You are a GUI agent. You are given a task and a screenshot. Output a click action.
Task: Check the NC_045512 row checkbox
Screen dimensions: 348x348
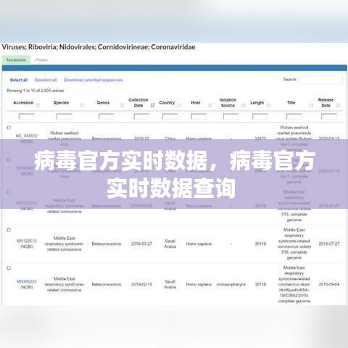pyautogui.click(x=9, y=128)
